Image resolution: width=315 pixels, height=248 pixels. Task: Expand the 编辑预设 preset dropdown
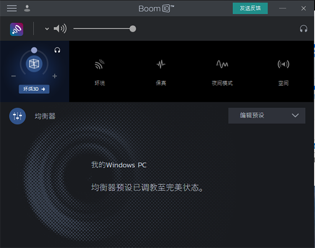[x=267, y=116]
